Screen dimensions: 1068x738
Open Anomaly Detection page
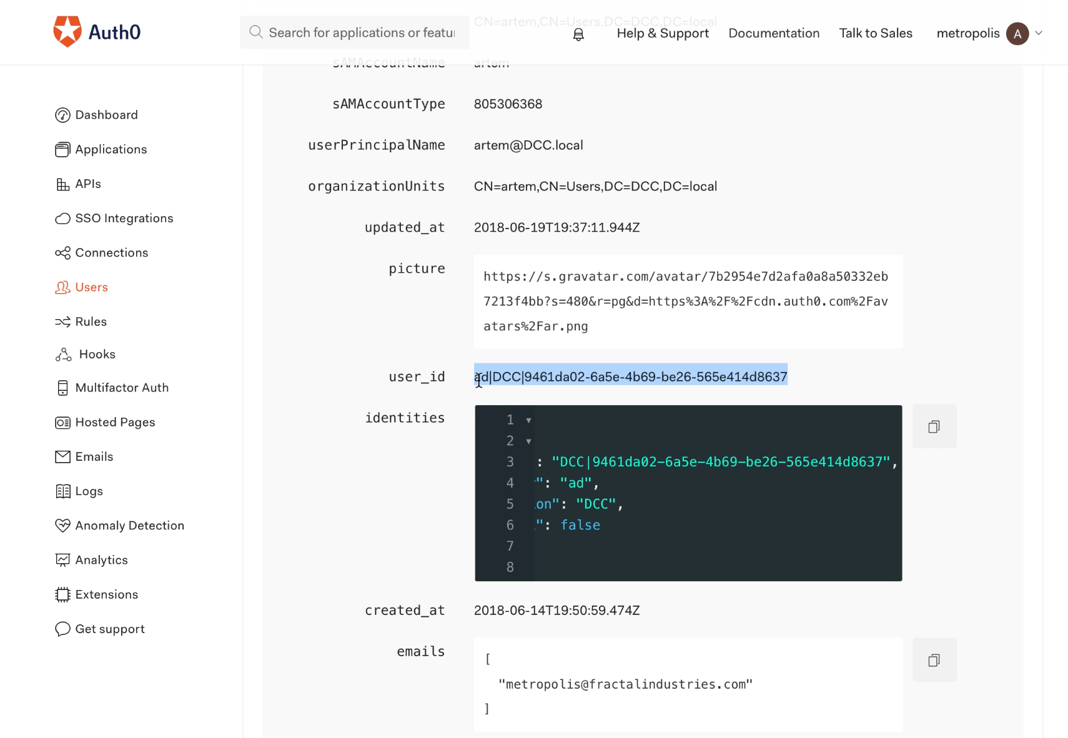tap(130, 526)
